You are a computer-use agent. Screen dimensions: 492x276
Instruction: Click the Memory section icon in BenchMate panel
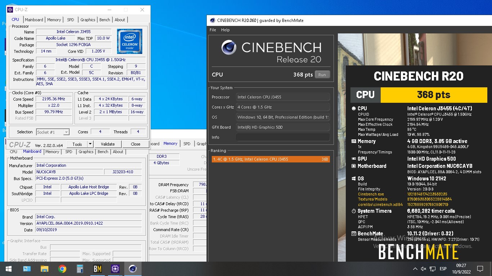pyautogui.click(x=353, y=142)
